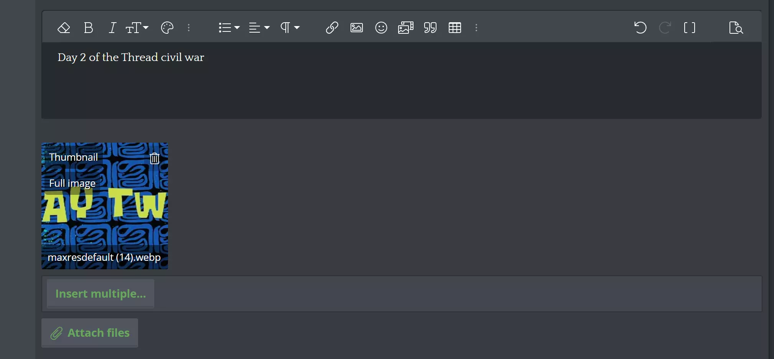Preview the post

pyautogui.click(x=736, y=28)
